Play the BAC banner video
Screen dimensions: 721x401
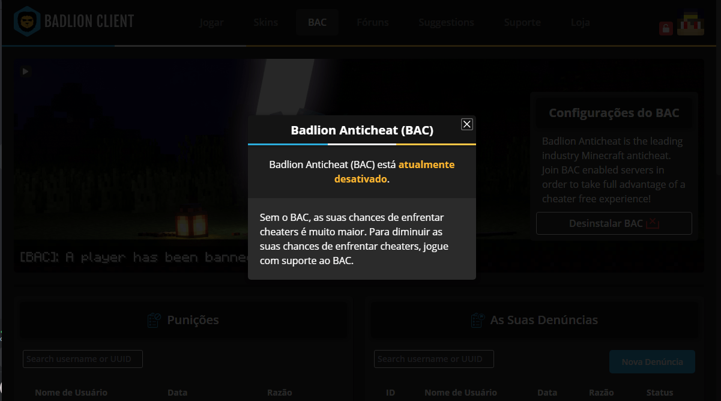pos(25,71)
